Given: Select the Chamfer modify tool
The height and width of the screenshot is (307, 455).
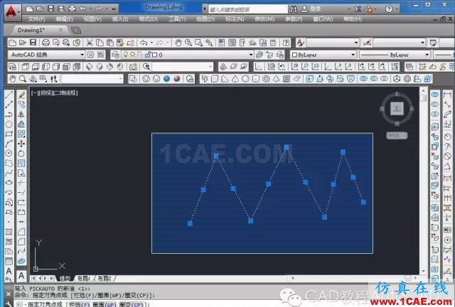Looking at the screenshot, I should (x=21, y=232).
